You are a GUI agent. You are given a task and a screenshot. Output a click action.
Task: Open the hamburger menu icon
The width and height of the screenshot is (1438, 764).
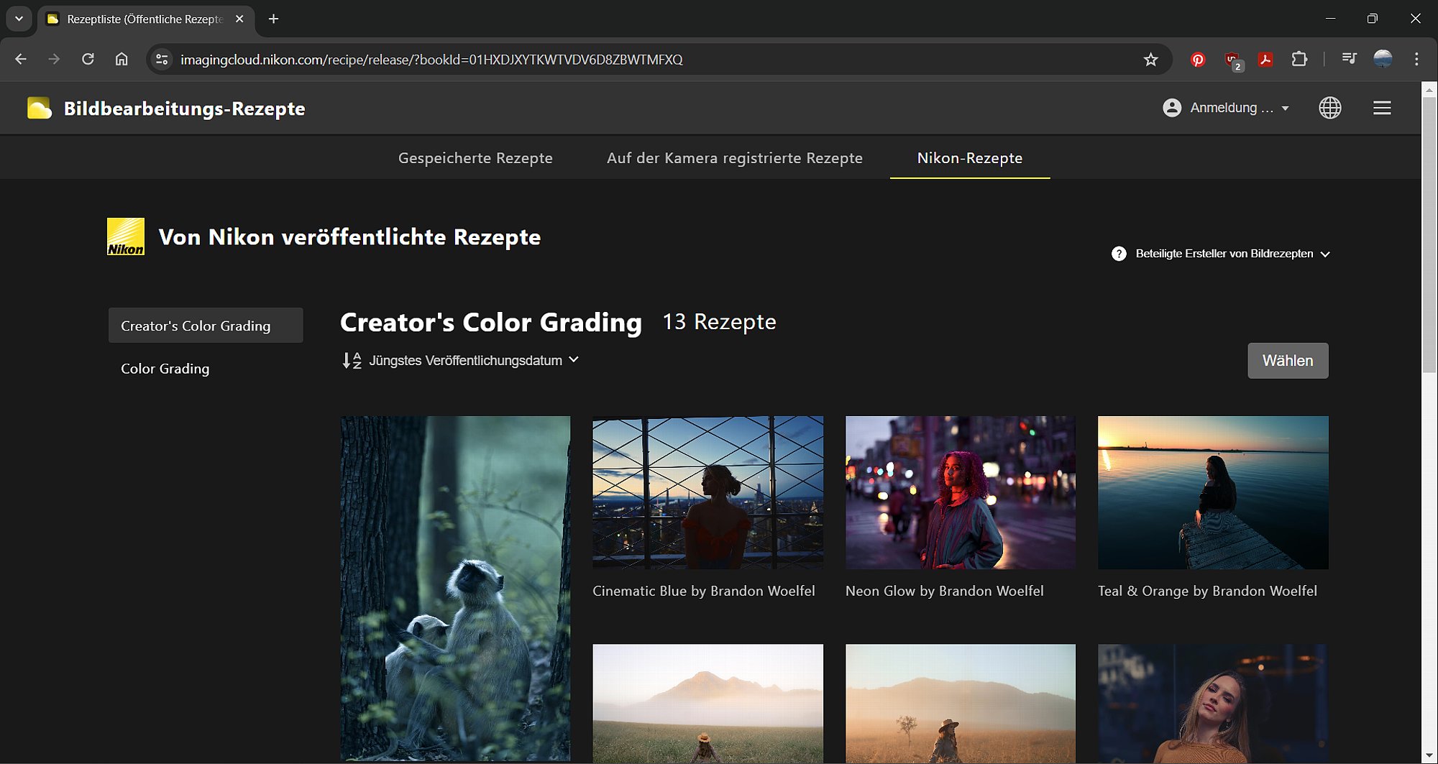tap(1381, 108)
